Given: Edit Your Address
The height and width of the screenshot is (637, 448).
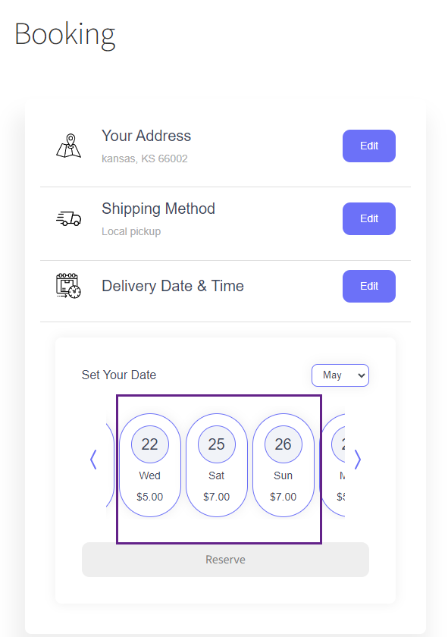Looking at the screenshot, I should (369, 146).
